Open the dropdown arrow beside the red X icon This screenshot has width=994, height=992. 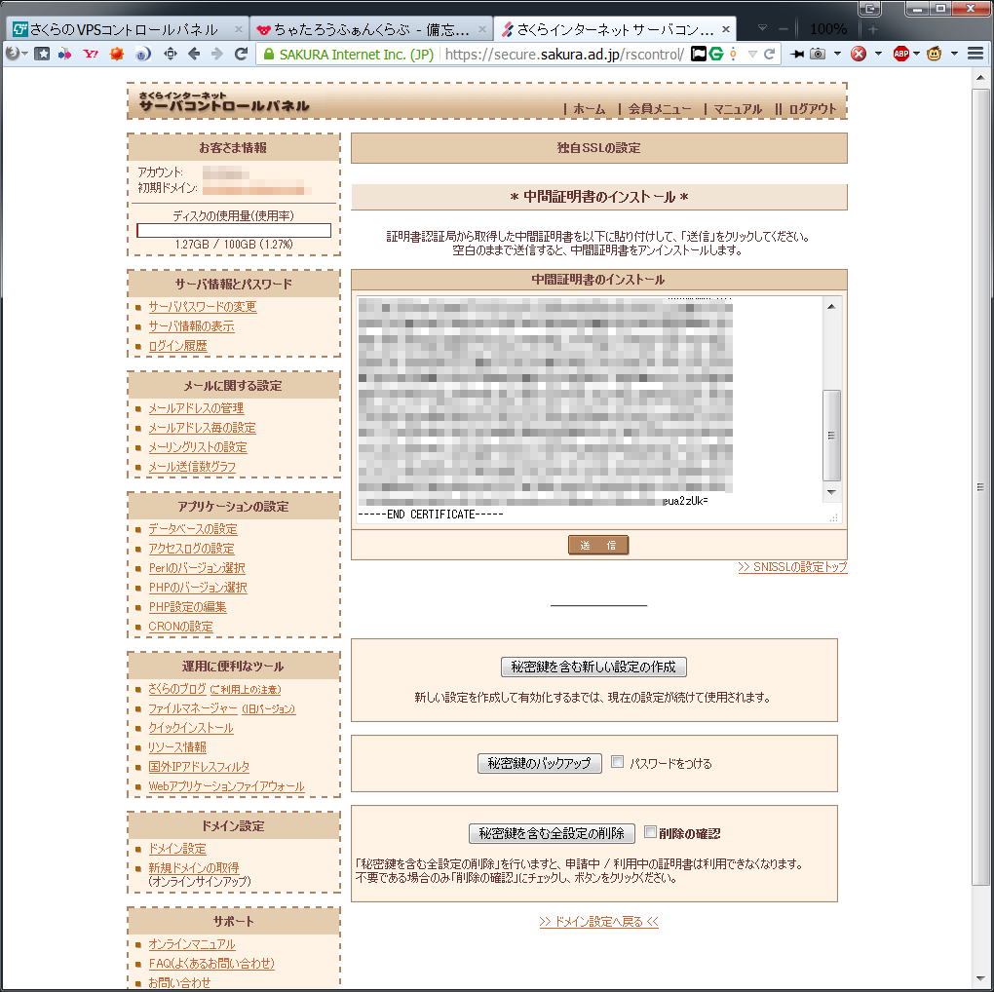(878, 54)
